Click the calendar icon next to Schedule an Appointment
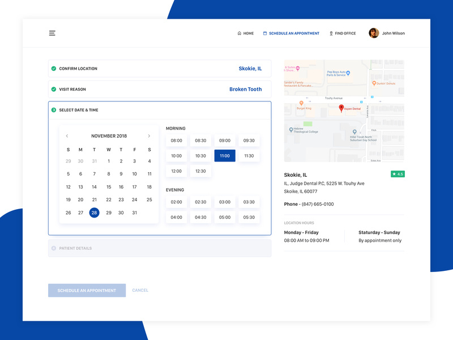 click(x=264, y=33)
